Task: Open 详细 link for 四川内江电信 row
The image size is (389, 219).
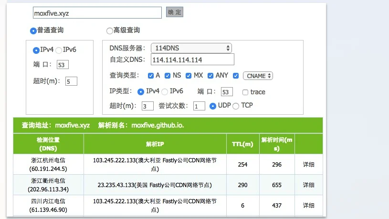Action: (x=309, y=205)
